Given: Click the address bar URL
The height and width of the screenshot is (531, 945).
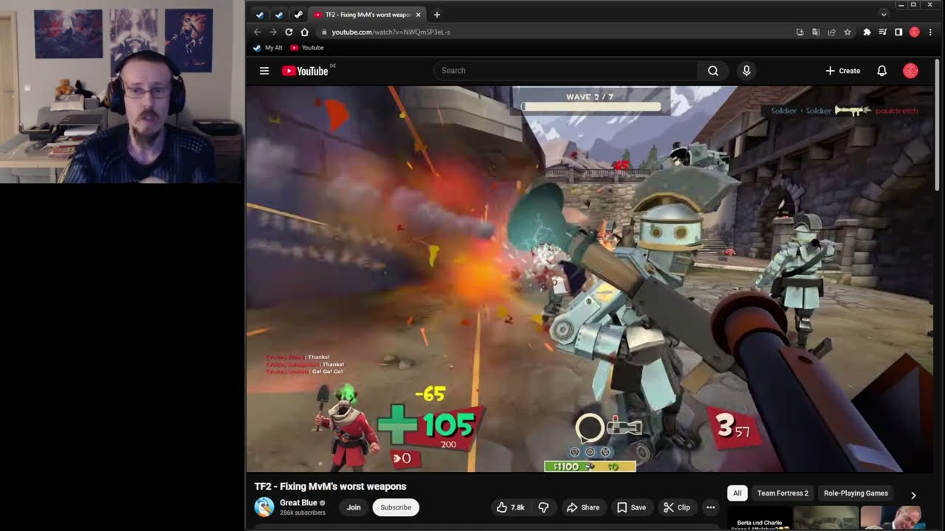Looking at the screenshot, I should click(x=391, y=32).
